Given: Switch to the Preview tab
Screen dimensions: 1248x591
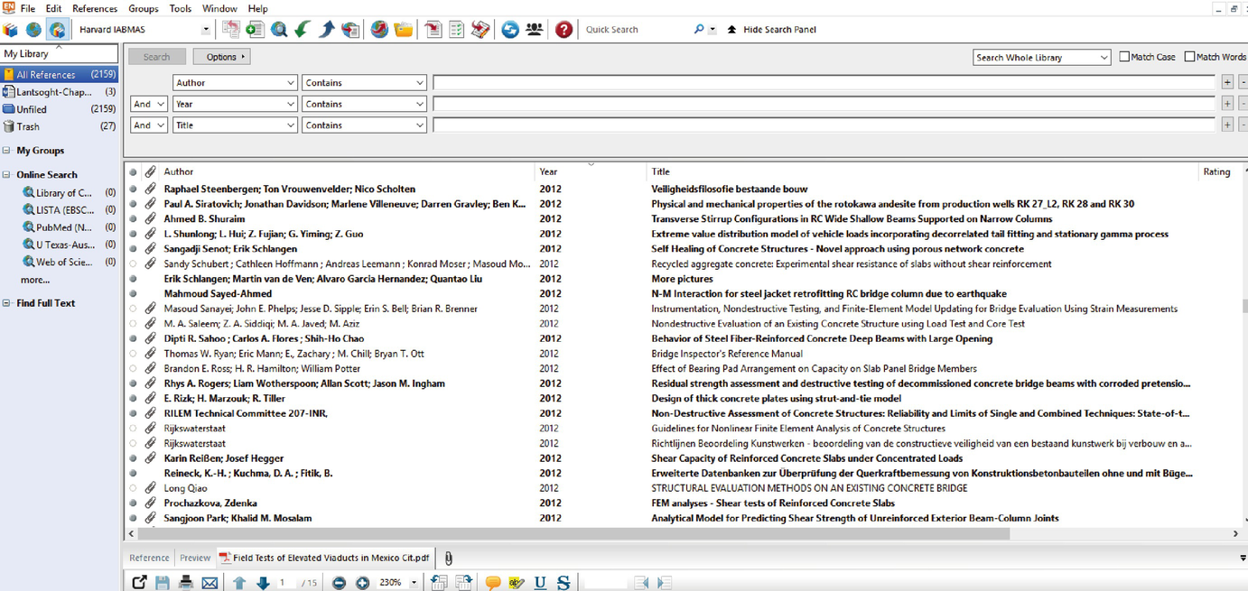Looking at the screenshot, I should (x=195, y=558).
